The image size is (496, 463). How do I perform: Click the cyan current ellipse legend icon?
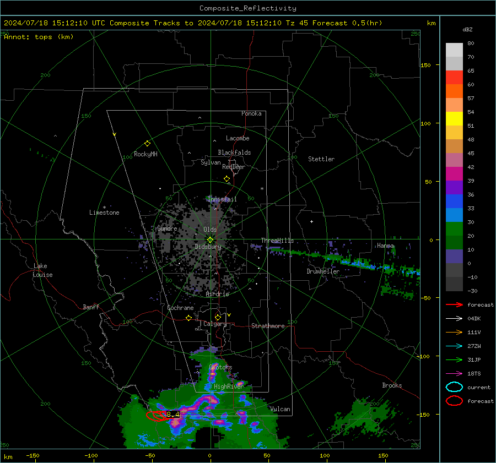click(x=454, y=387)
